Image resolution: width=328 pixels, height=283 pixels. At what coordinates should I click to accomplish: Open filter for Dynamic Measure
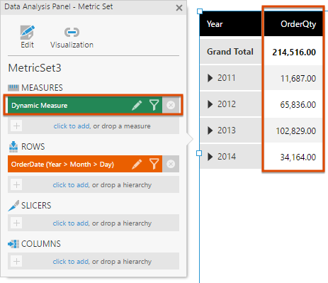[x=154, y=105]
